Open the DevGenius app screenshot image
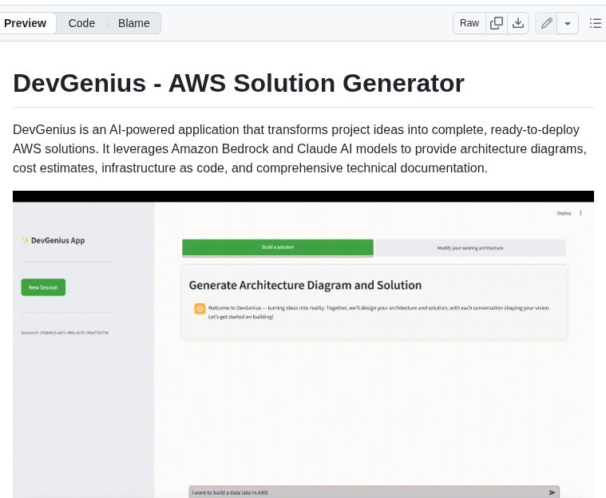Image resolution: width=606 pixels, height=498 pixels. click(x=303, y=344)
